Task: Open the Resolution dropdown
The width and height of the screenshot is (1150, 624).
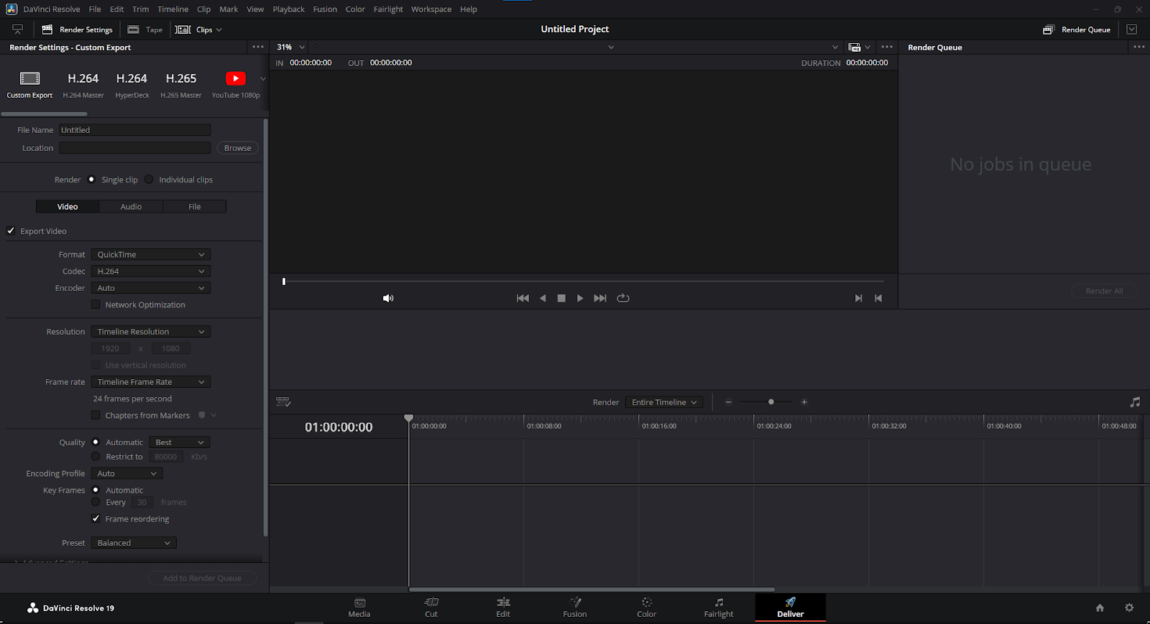Action: click(151, 332)
